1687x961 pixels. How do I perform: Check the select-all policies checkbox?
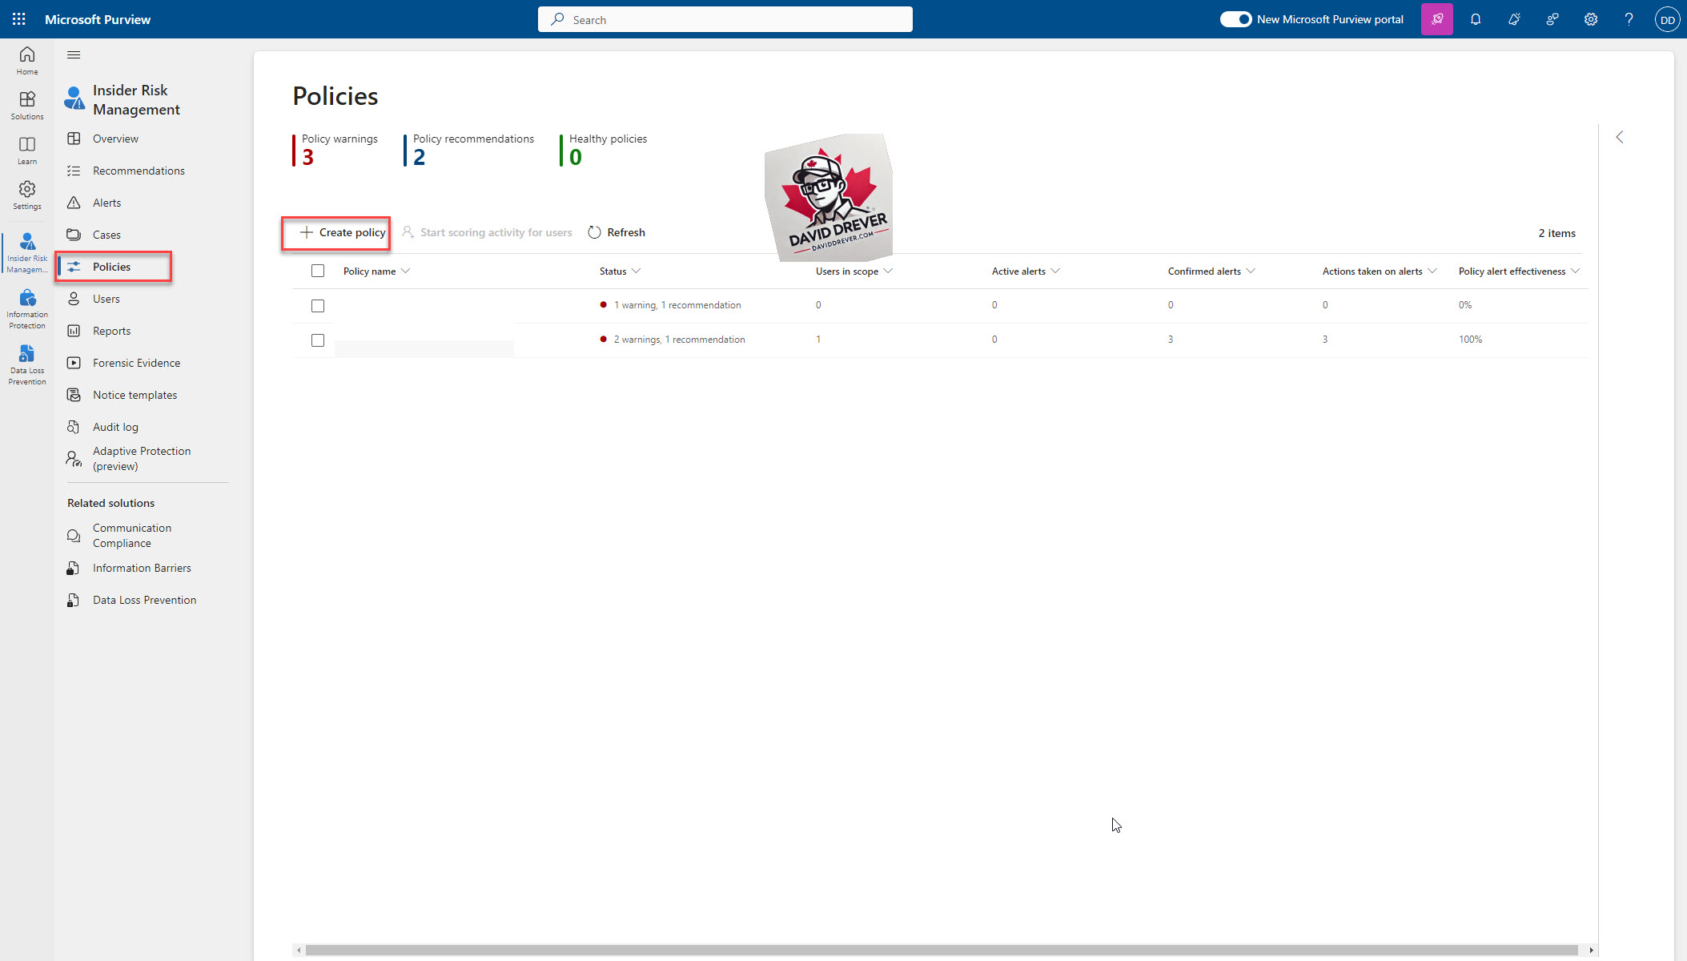tap(318, 271)
